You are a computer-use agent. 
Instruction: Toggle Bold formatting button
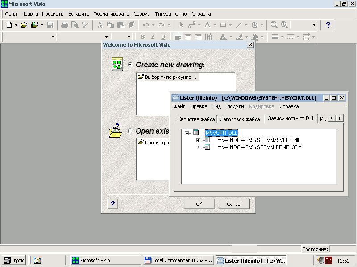(x=142, y=37)
